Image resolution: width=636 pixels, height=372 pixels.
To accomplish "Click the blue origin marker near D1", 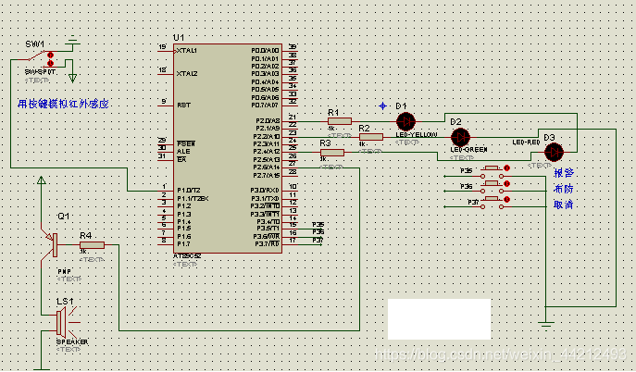I will coord(382,106).
